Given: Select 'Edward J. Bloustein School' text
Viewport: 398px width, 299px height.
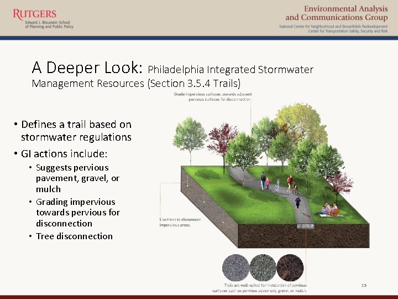Looking at the screenshot, I should [x=48, y=22].
